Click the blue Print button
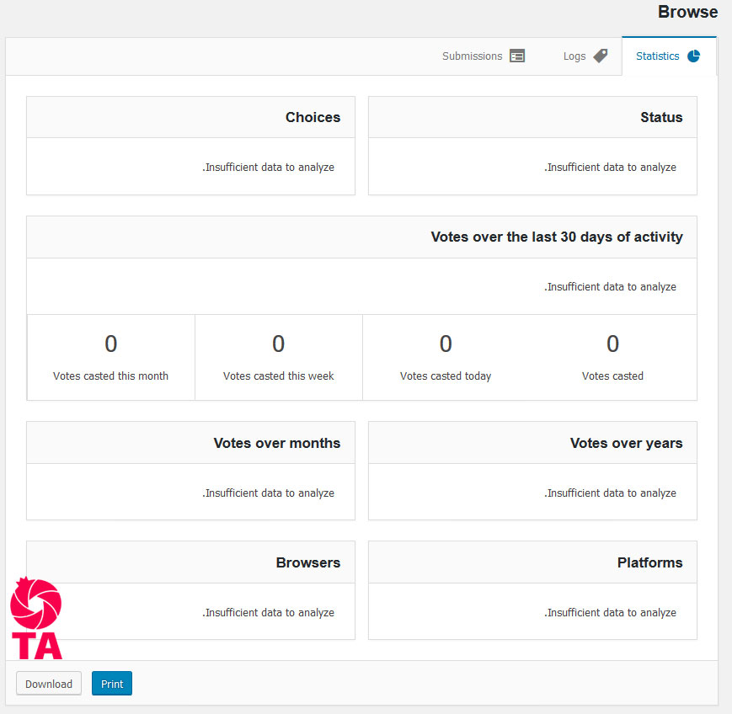This screenshot has height=714, width=732. pos(112,684)
